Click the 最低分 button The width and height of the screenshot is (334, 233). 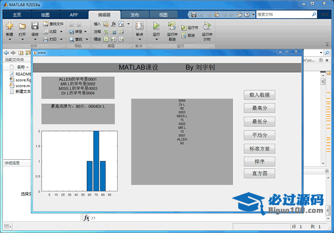pos(259,122)
